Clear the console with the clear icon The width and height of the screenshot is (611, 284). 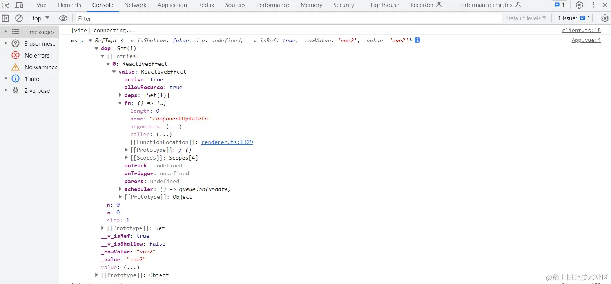tap(19, 18)
